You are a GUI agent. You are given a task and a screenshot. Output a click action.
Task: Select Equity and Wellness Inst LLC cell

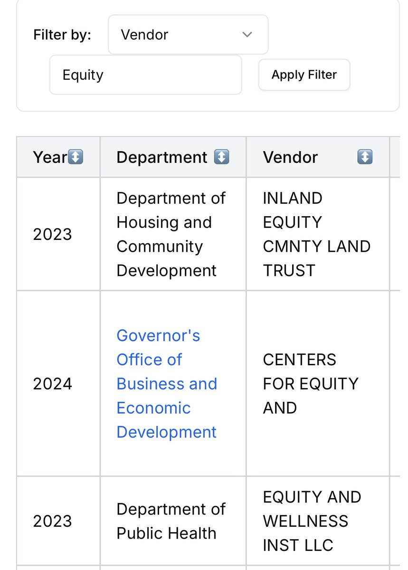coord(317,521)
